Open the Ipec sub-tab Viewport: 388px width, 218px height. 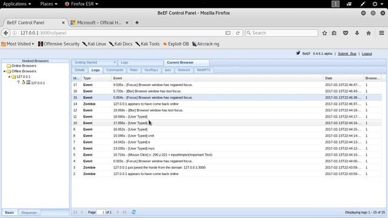(168, 70)
